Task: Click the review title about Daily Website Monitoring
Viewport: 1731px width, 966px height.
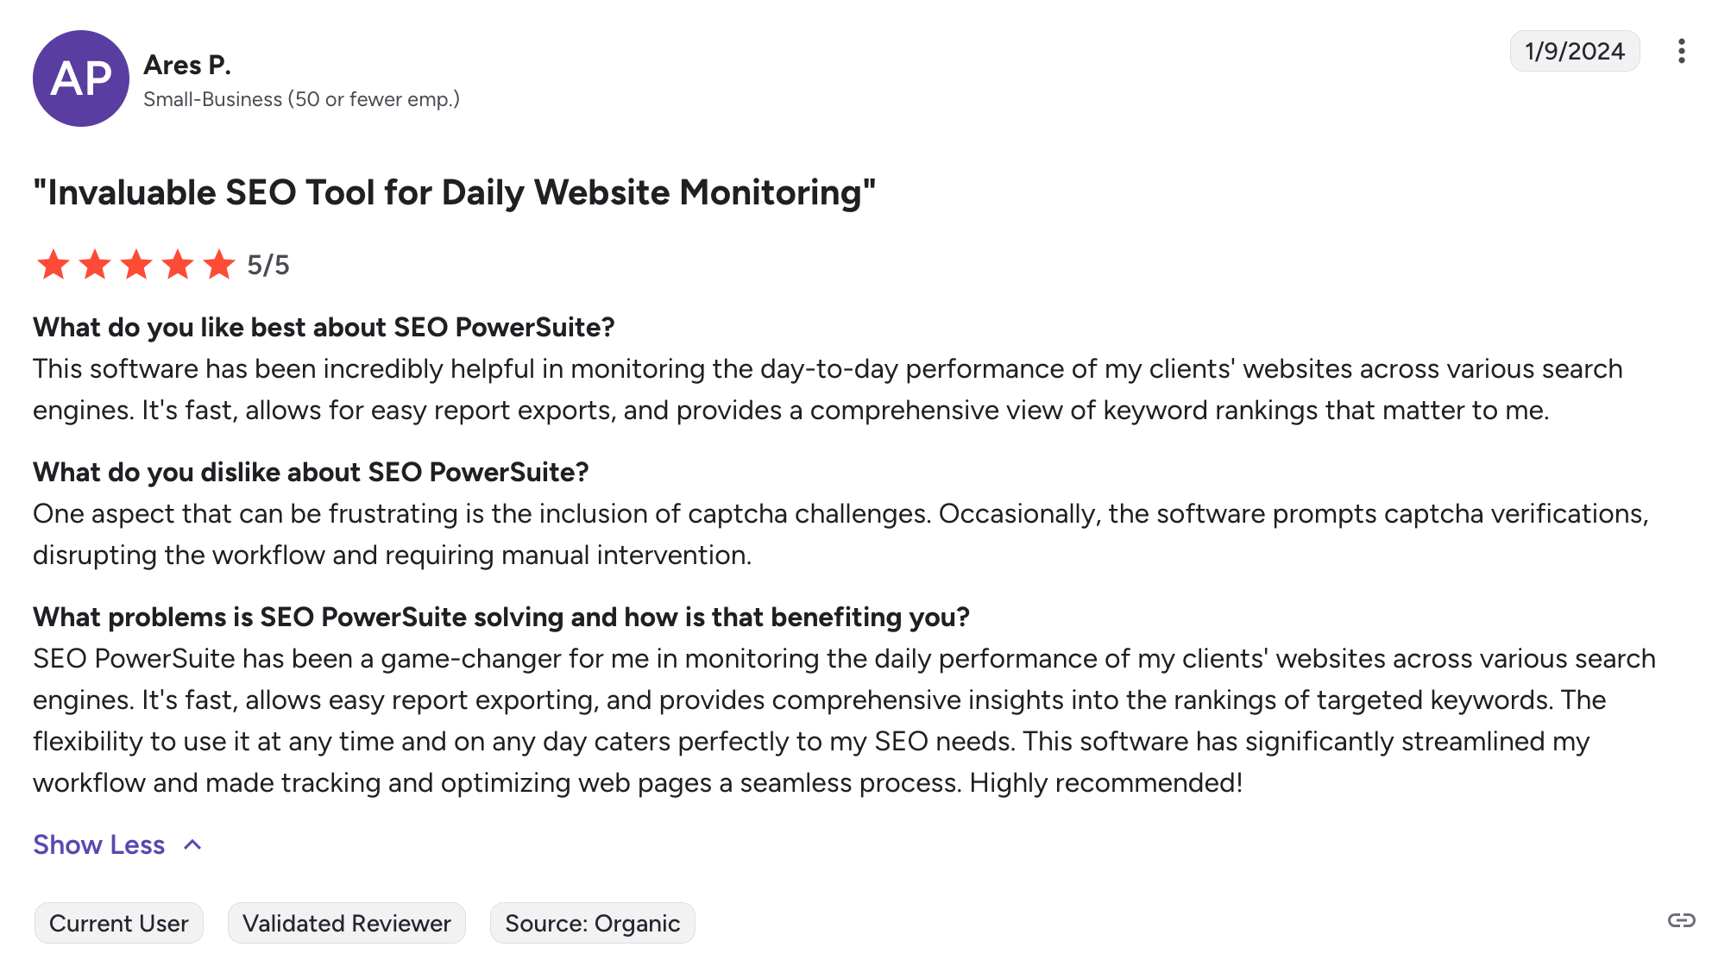Action: [x=455, y=192]
